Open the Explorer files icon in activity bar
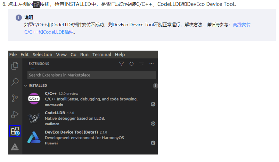 point(15,66)
